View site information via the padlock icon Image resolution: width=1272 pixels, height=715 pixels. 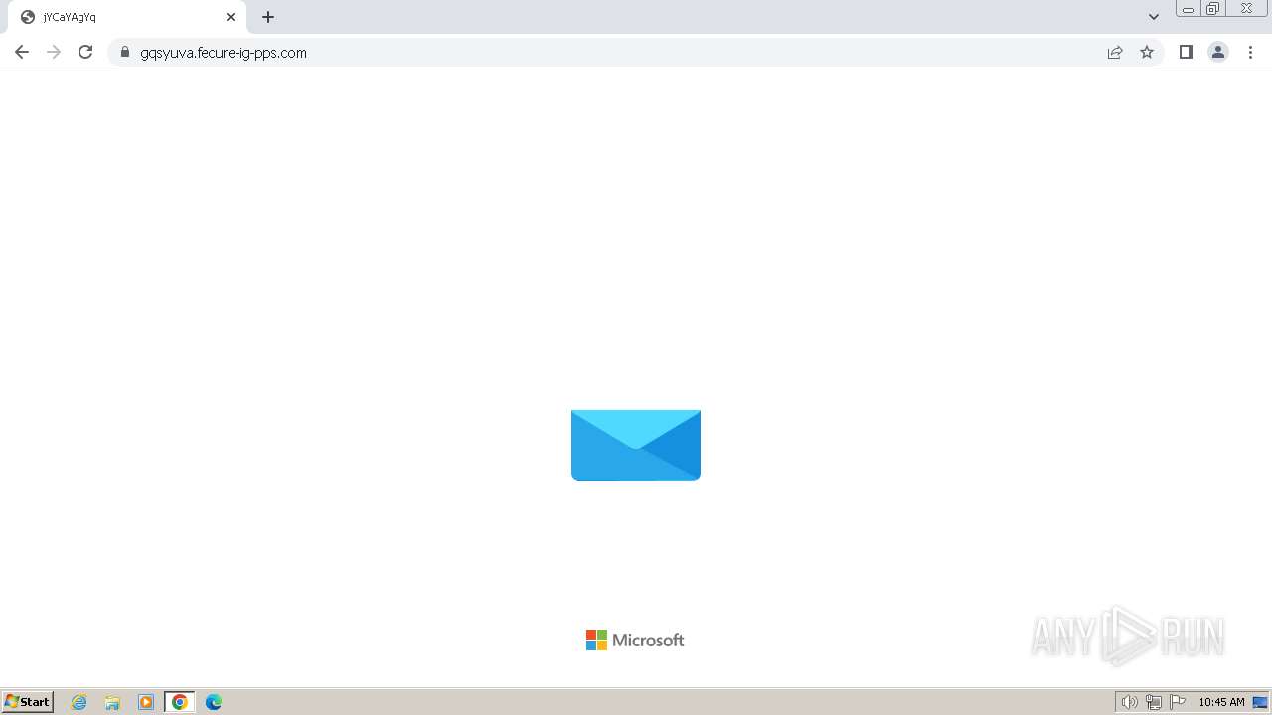click(x=124, y=52)
